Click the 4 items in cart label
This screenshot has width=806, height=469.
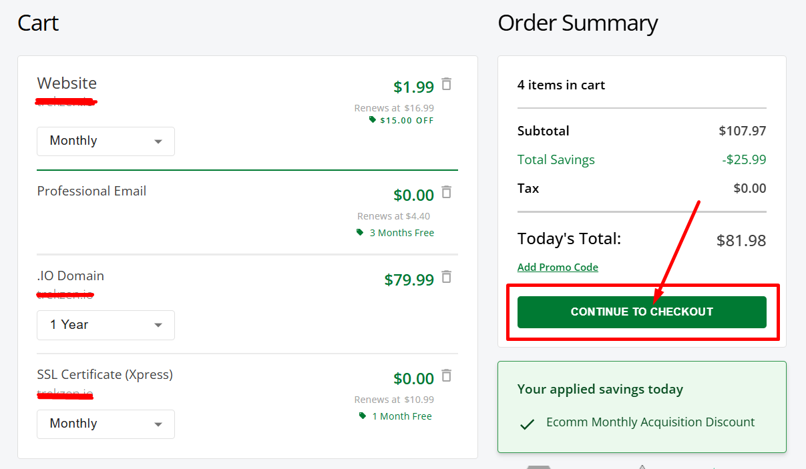561,85
